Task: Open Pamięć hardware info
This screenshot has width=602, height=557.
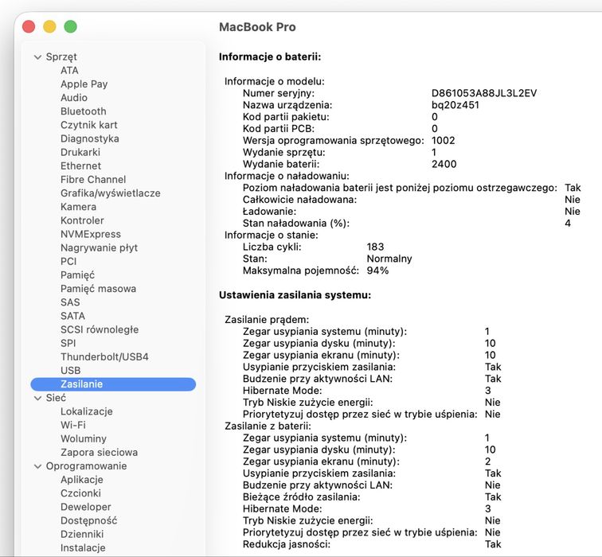Action: click(77, 275)
